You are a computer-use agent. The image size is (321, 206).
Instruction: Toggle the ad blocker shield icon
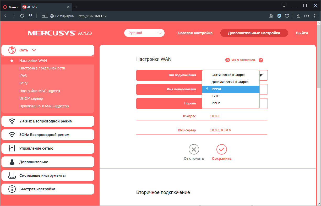[x=279, y=16]
